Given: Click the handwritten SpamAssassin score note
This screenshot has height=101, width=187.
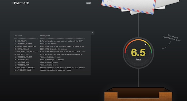Looking at the screenshot, I should 172,38.
